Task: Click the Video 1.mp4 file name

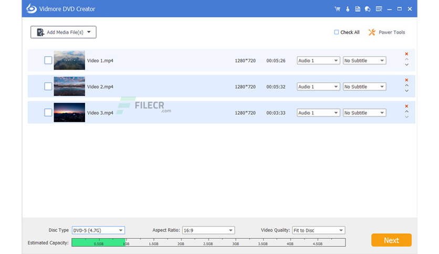Action: click(100, 61)
